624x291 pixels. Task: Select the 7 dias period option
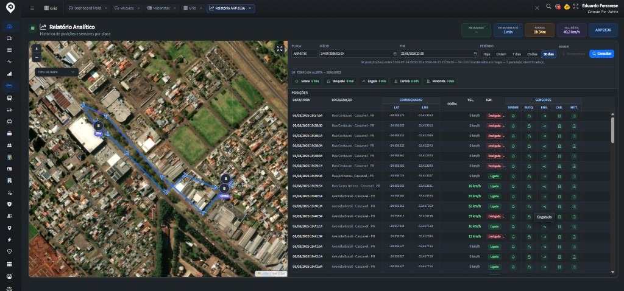[x=516, y=54]
